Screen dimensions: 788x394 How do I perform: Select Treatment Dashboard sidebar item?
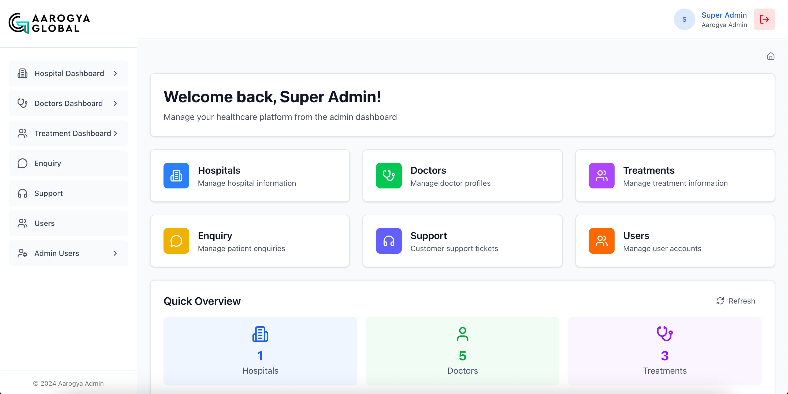click(68, 133)
